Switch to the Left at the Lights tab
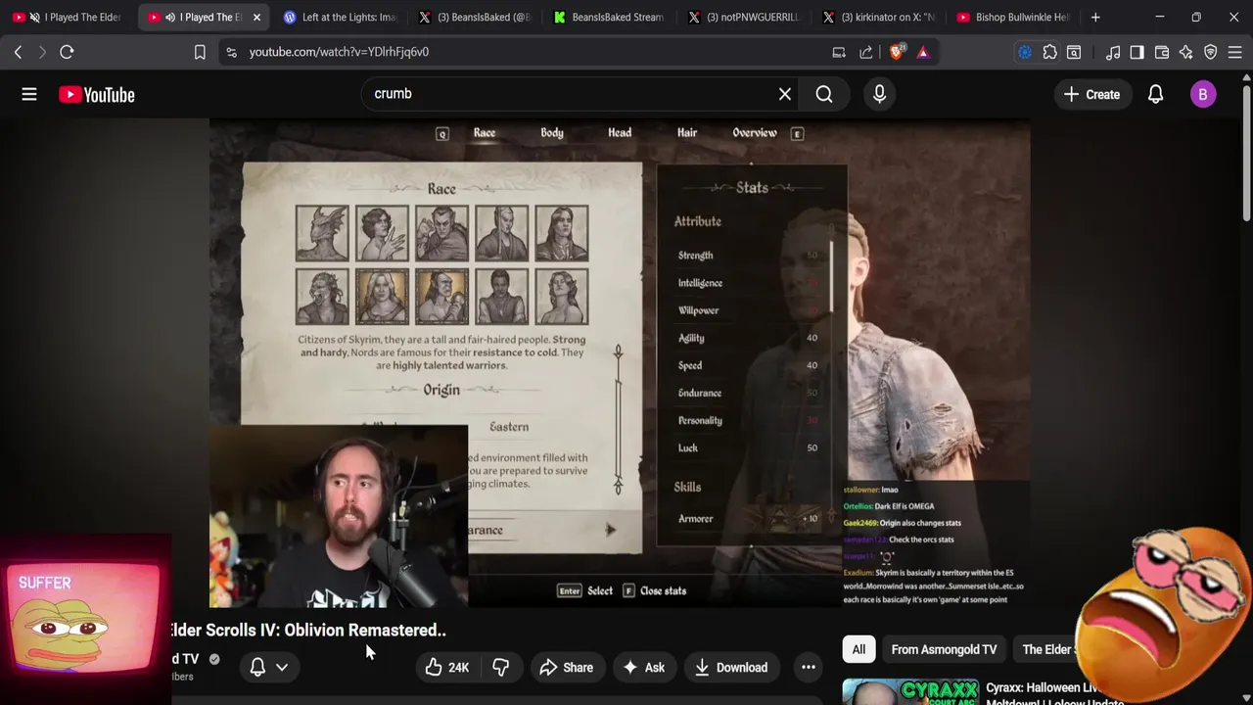Viewport: 1253px width, 705px height. tap(339, 17)
